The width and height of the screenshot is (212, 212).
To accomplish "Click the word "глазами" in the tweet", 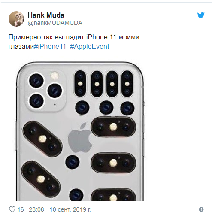I will pyautogui.click(x=21, y=47).
